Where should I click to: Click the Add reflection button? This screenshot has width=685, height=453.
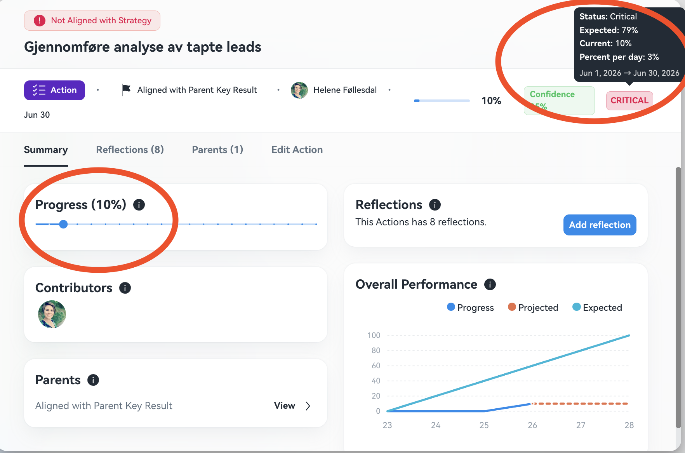point(600,225)
